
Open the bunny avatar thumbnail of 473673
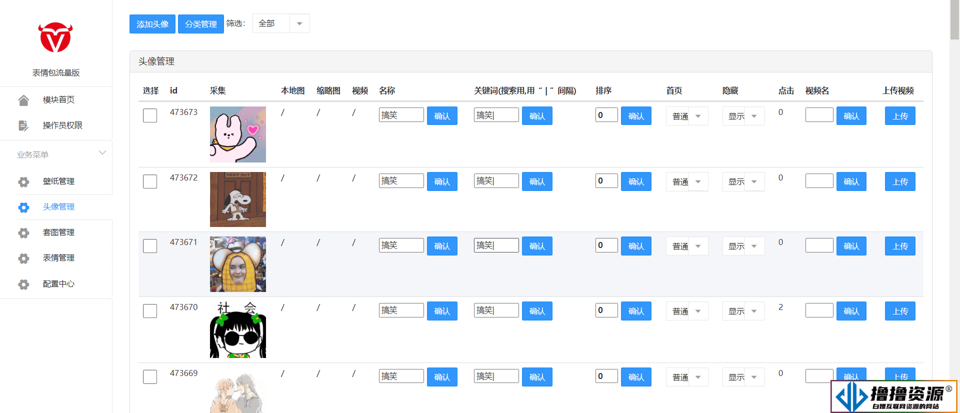click(x=238, y=134)
